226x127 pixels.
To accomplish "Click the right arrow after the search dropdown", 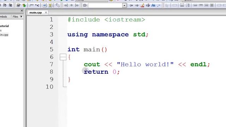I will [137, 6].
